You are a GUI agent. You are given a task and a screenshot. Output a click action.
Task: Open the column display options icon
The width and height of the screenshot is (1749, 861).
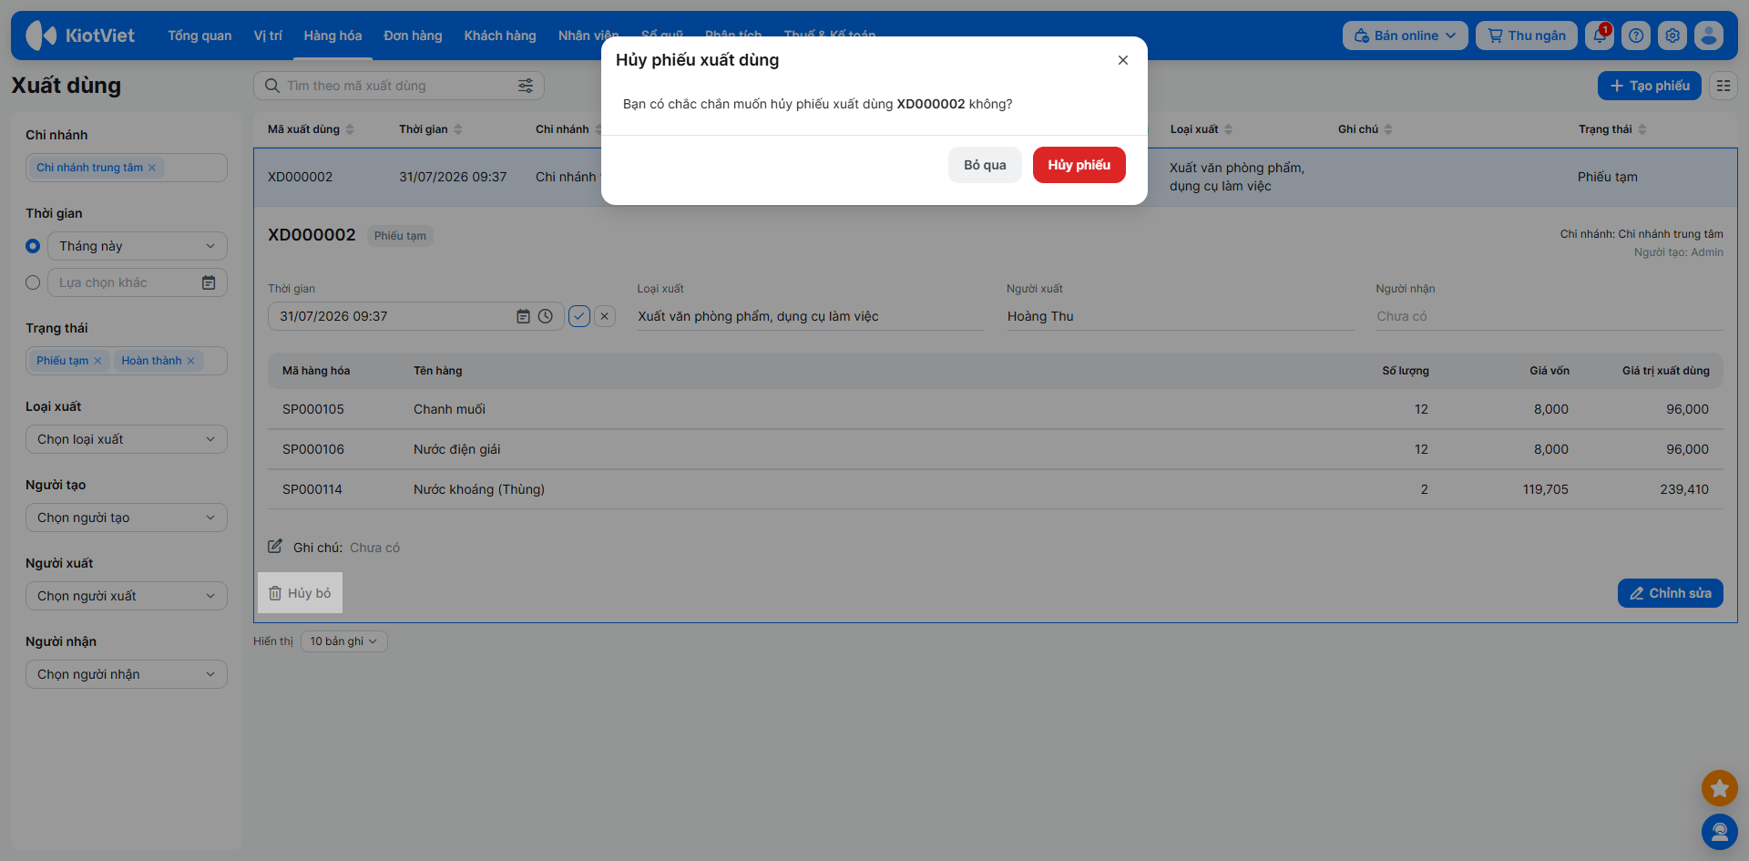(1723, 86)
